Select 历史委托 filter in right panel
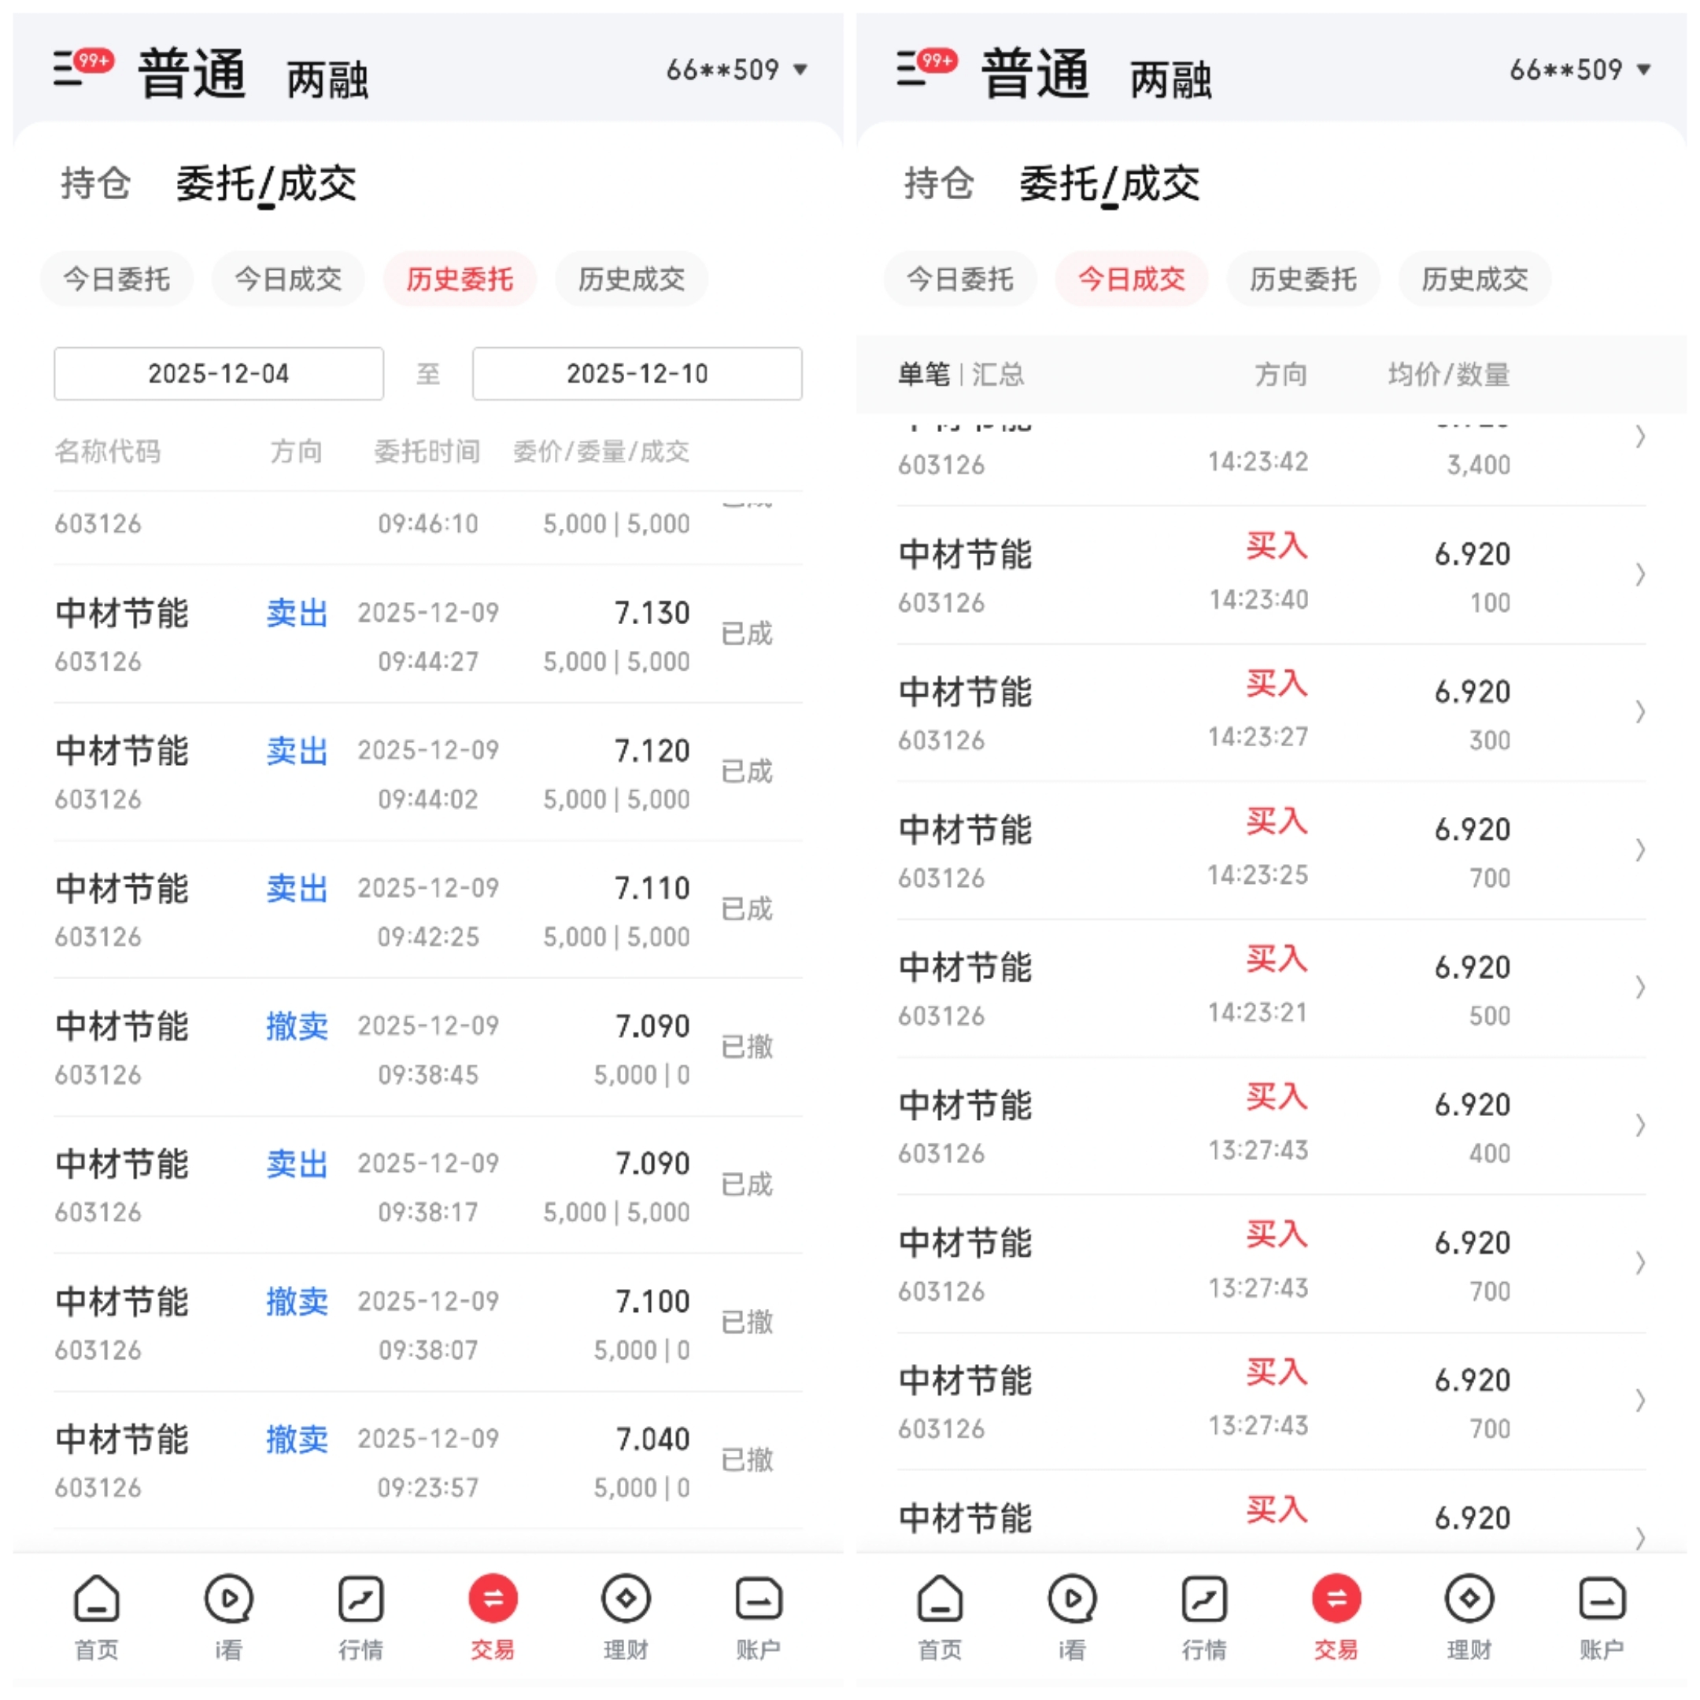 coord(1303,279)
